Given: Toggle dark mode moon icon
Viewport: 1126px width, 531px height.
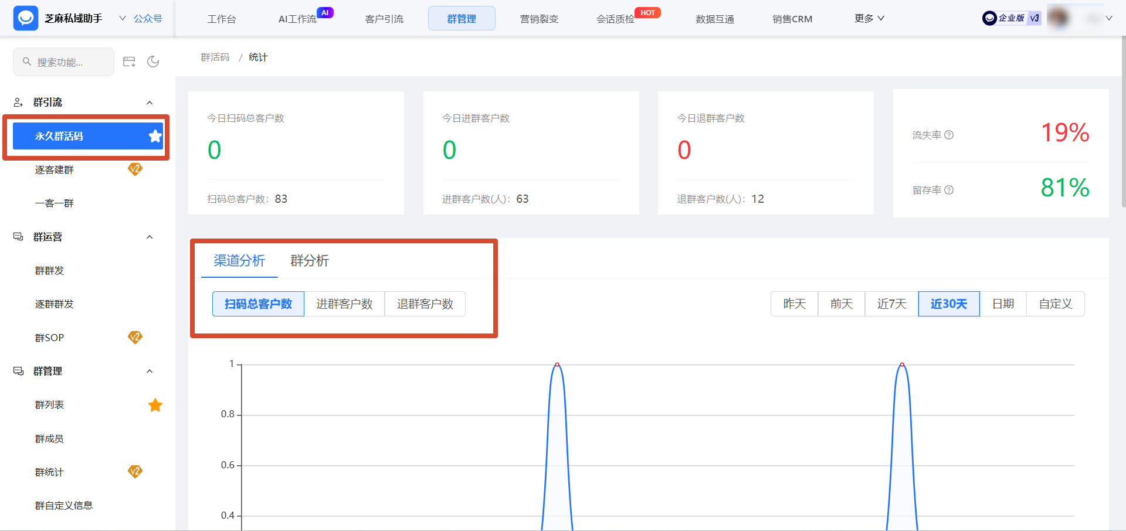Looking at the screenshot, I should (153, 62).
